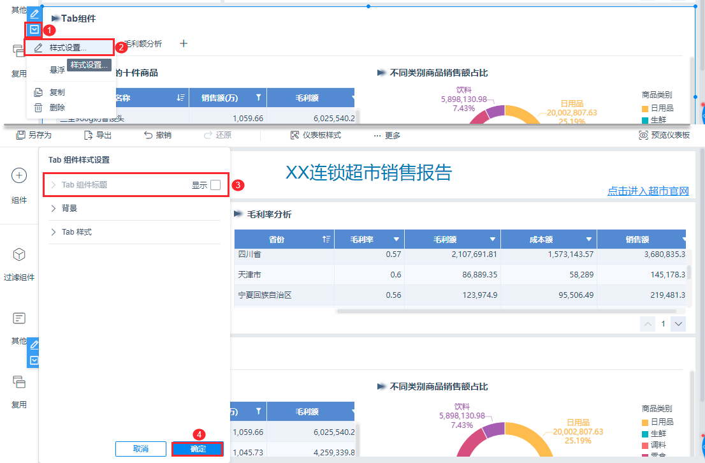Select 样式设置... in the context menu
The height and width of the screenshot is (463, 705).
tap(70, 48)
